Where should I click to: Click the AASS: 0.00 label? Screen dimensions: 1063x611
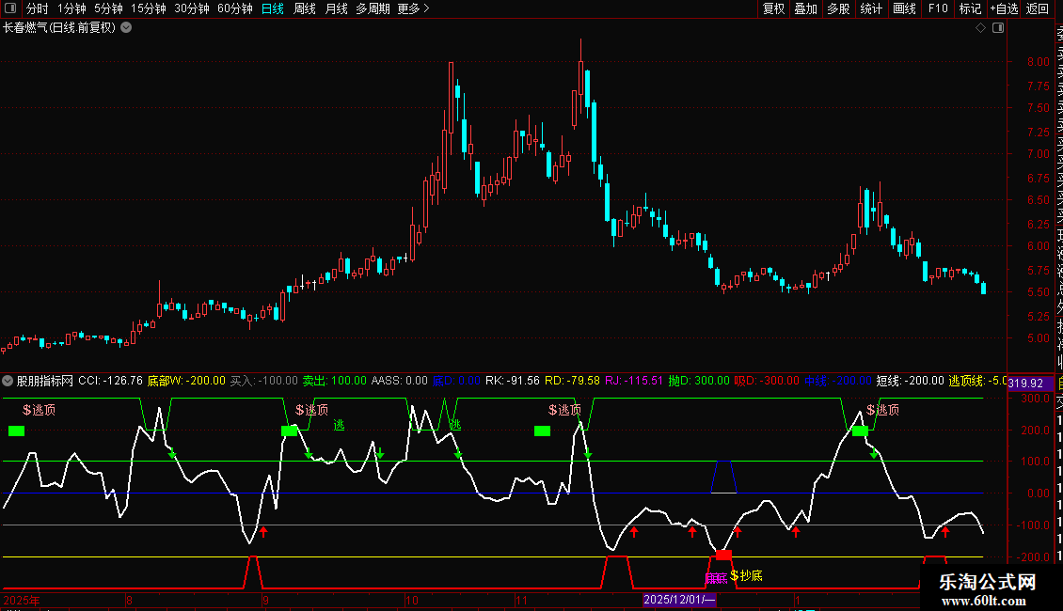399,381
